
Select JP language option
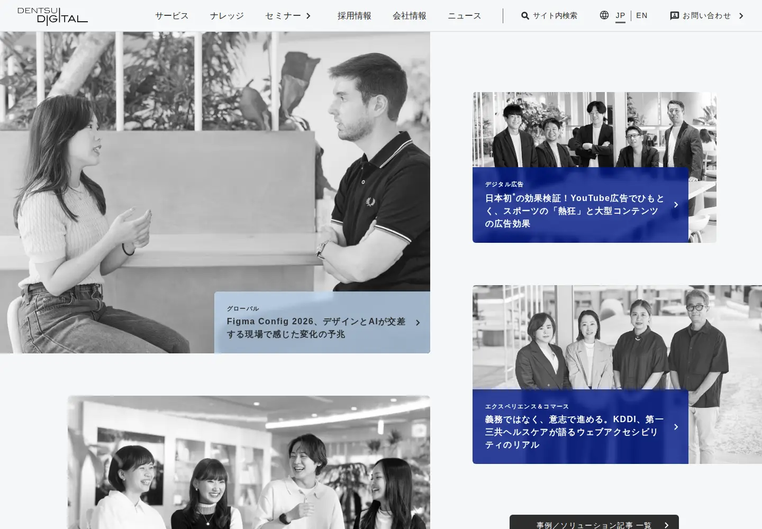click(620, 15)
